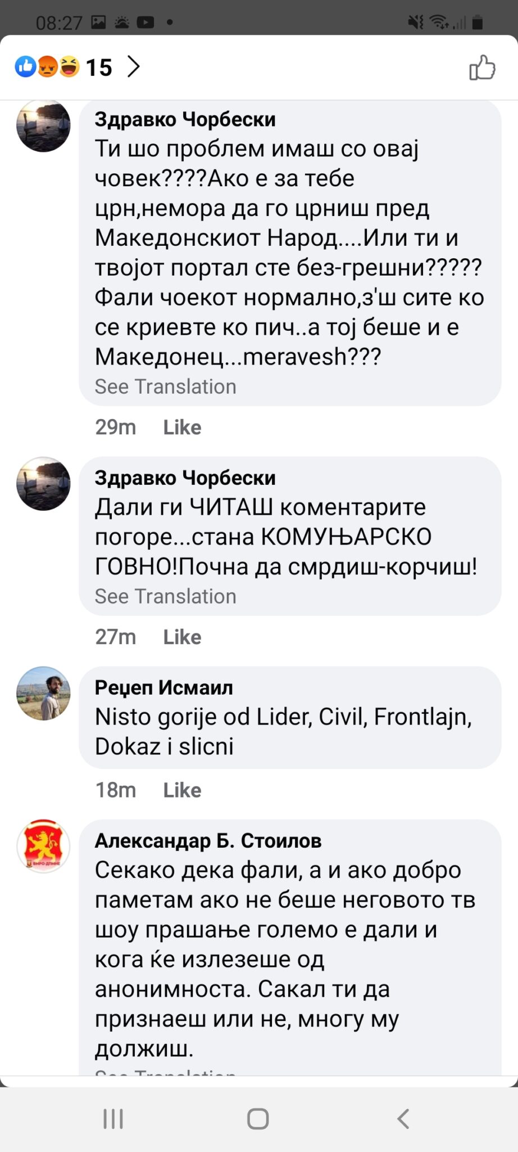Screen dimensions: 518x1152
Task: Tap the laughing haha reaction icon
Action: [x=69, y=67]
